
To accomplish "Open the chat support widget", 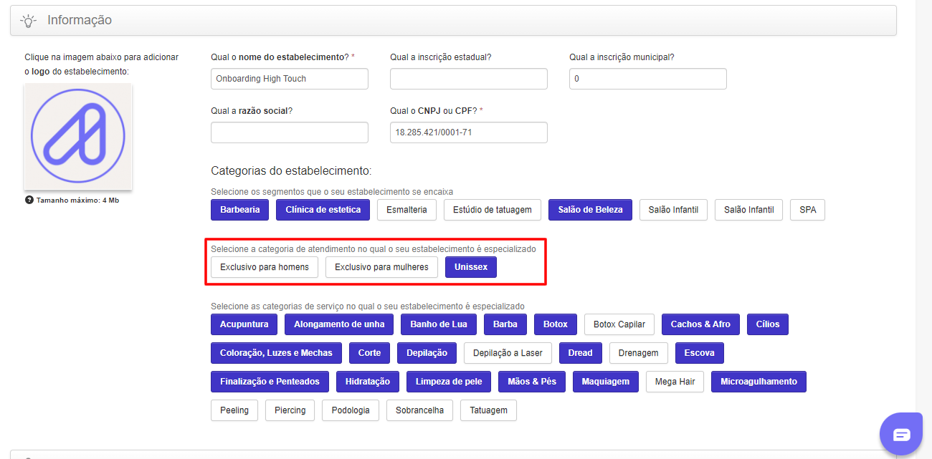I will coord(901,434).
